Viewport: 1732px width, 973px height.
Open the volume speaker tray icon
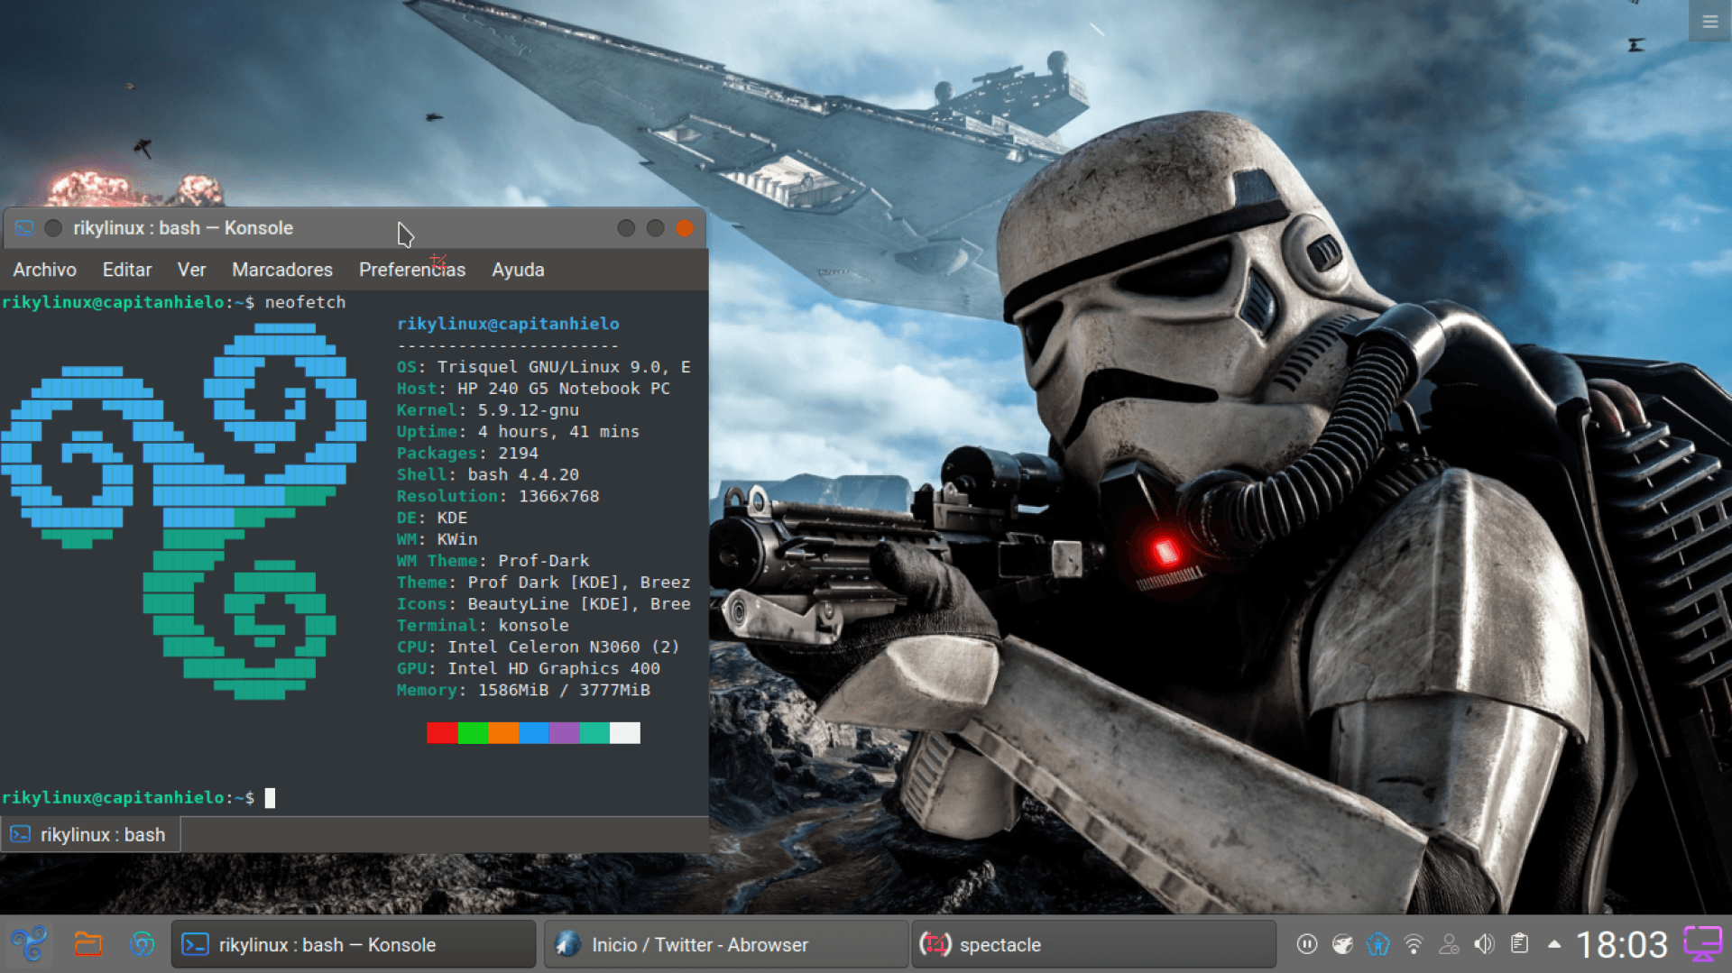1484,944
